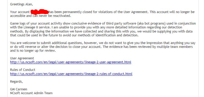
Task: Click the 'GM Carmen' signature name
Action: (x=19, y=89)
